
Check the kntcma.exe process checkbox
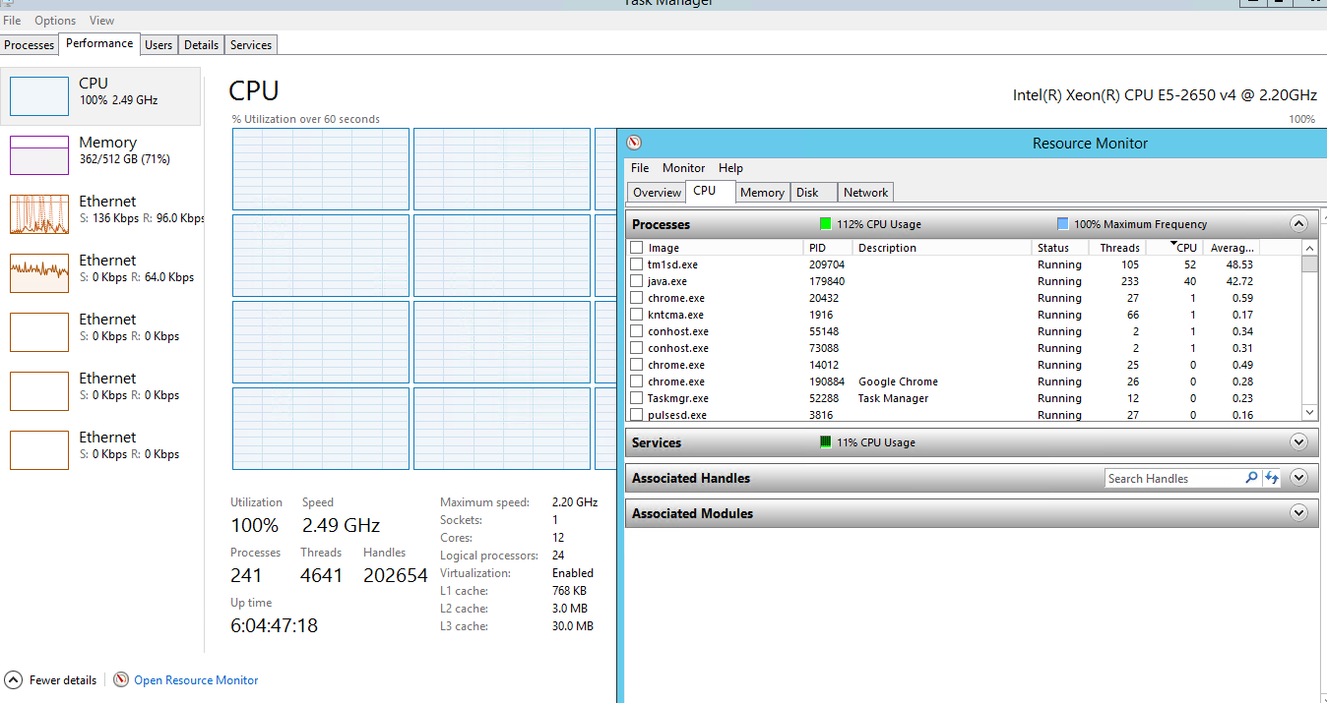pyautogui.click(x=637, y=315)
